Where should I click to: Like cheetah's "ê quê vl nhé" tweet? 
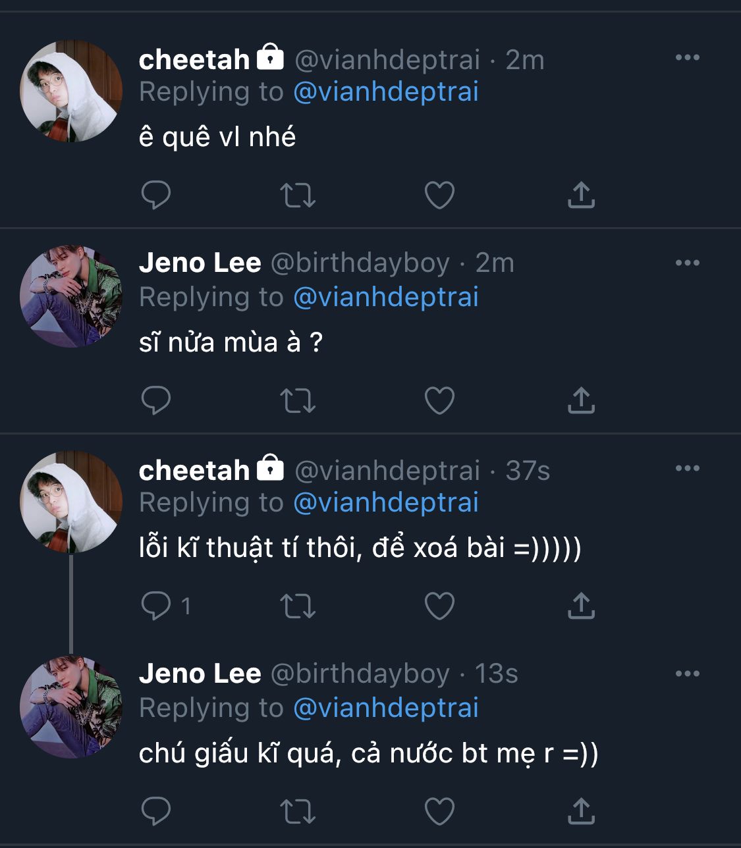point(439,195)
